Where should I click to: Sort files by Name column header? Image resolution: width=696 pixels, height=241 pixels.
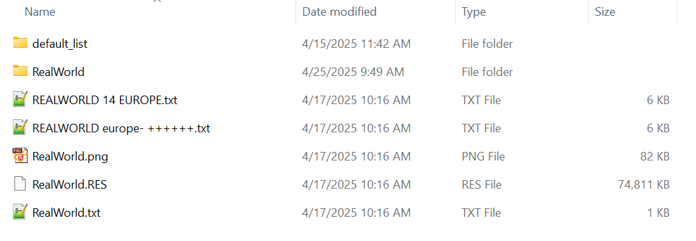point(40,12)
